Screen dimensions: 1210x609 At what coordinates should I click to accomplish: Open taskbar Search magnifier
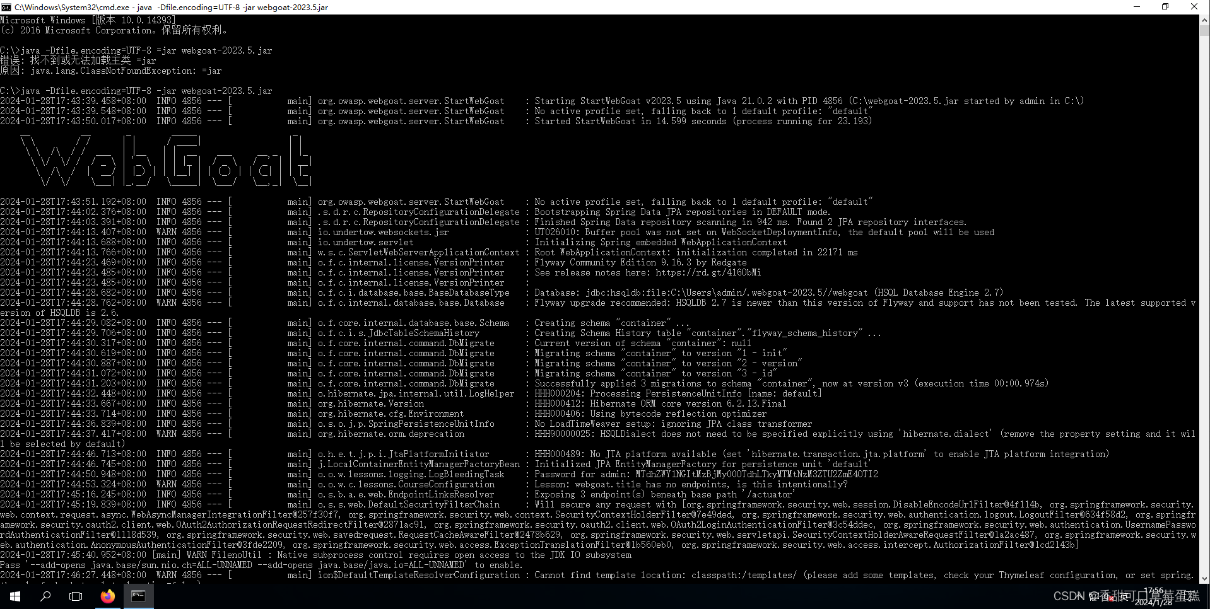pyautogui.click(x=45, y=596)
